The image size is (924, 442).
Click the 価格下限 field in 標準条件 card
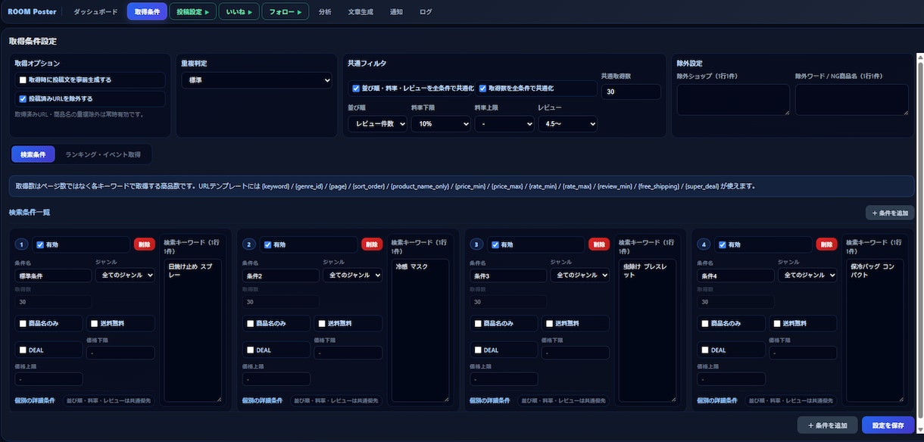[120, 353]
